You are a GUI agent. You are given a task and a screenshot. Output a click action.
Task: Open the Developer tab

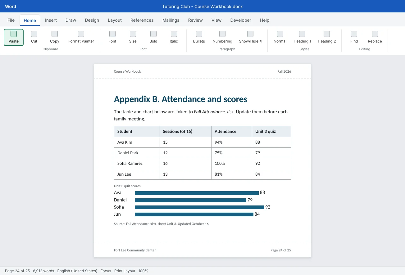click(x=241, y=20)
